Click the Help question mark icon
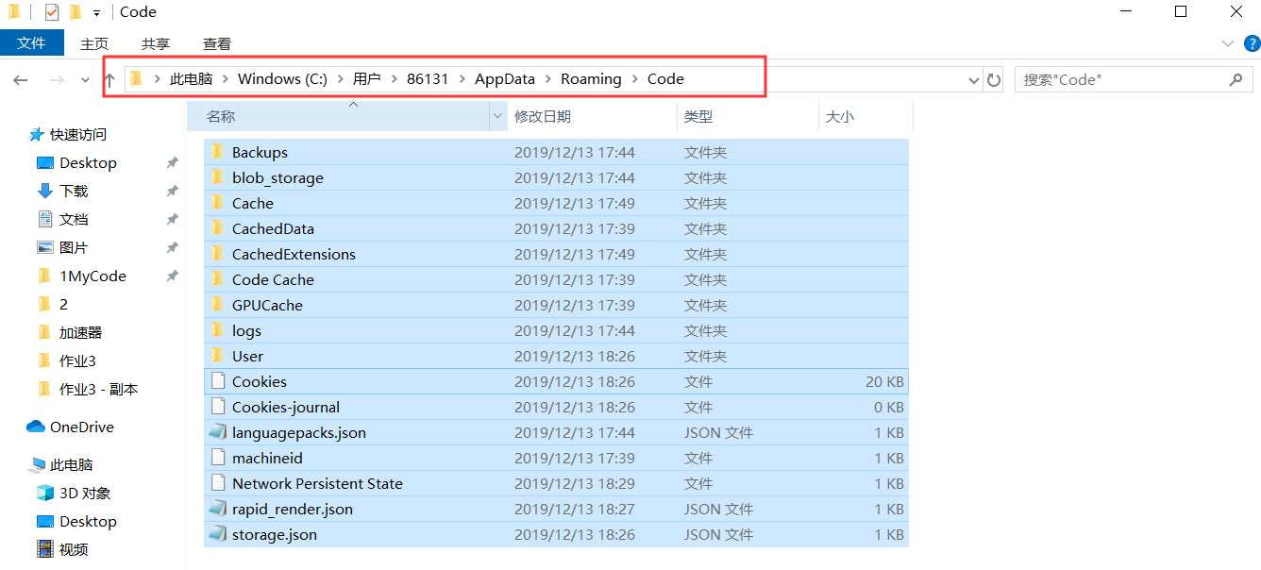Image resolution: width=1261 pixels, height=570 pixels. (x=1253, y=43)
